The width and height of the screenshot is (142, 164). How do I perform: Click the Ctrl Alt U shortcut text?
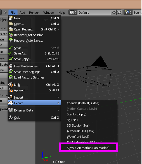(x=53, y=66)
